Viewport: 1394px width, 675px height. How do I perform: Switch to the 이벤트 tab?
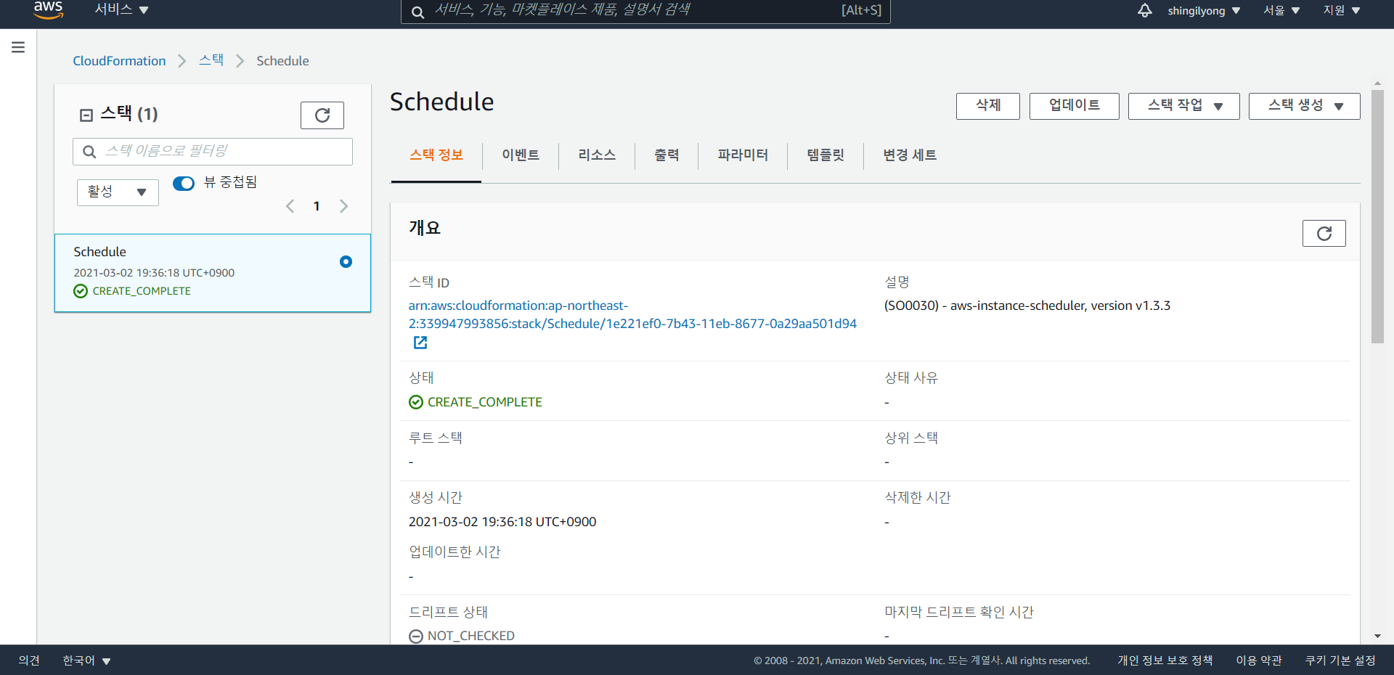[x=521, y=155]
